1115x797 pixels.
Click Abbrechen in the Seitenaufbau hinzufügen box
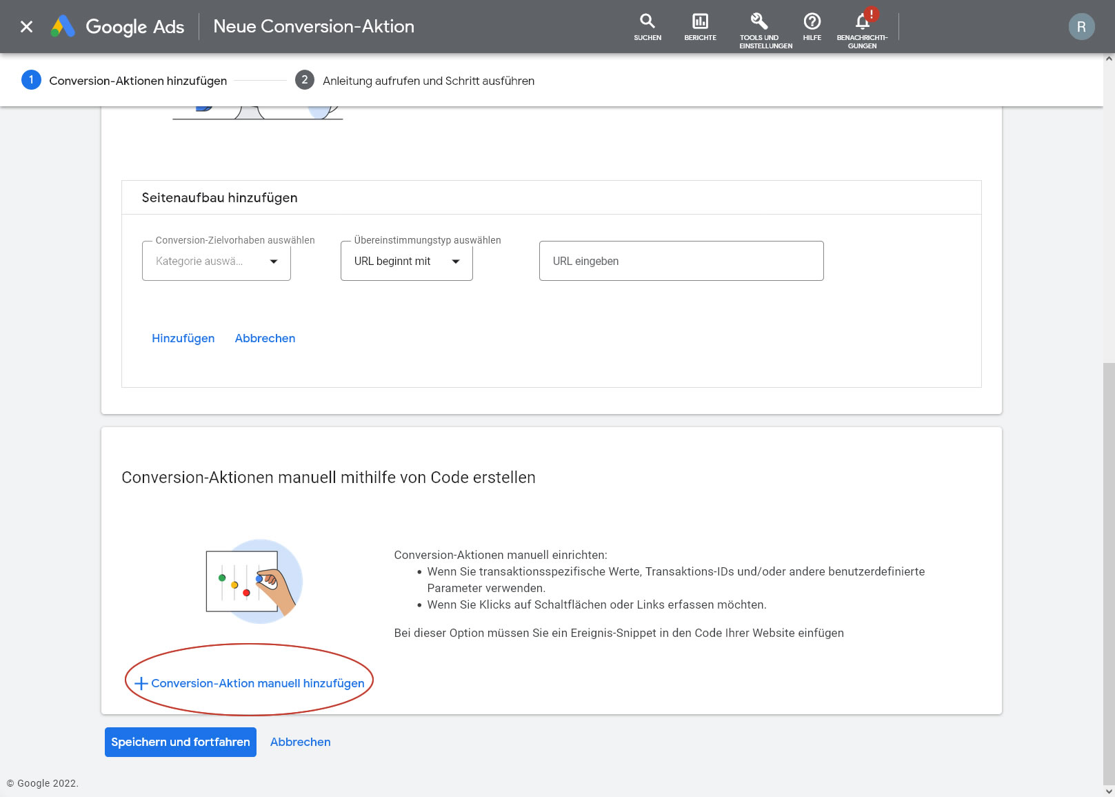265,338
